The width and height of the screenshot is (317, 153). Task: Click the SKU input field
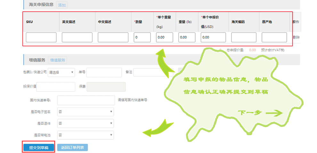pyautogui.click(x=41, y=37)
